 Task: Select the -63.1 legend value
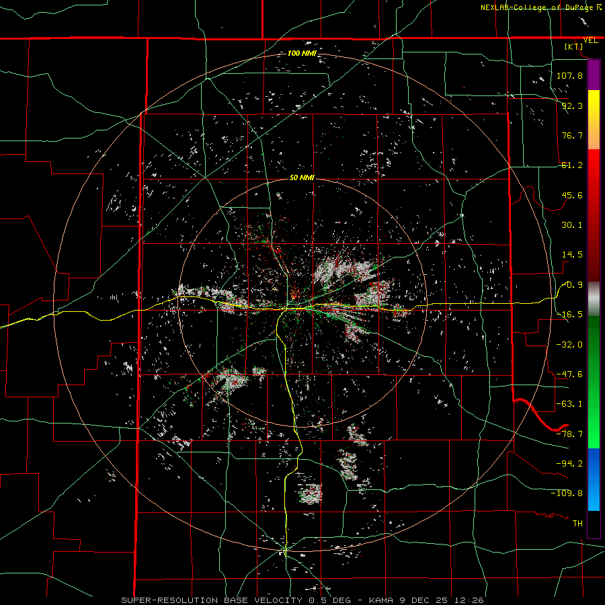pyautogui.click(x=569, y=404)
